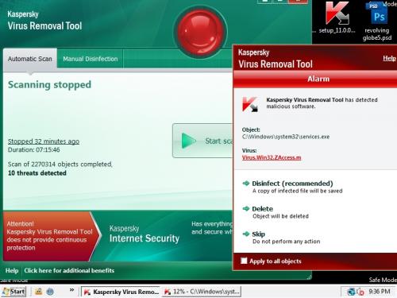The image size is (397, 298).
Task: Open the Windows Start button
Action: pos(13,292)
